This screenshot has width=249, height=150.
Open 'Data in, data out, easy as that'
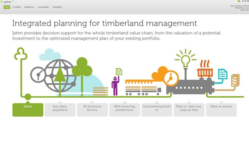coord(189,110)
